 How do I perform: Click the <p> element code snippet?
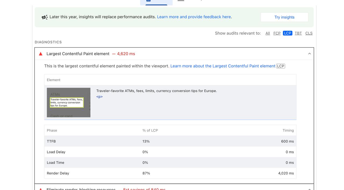pos(99,97)
